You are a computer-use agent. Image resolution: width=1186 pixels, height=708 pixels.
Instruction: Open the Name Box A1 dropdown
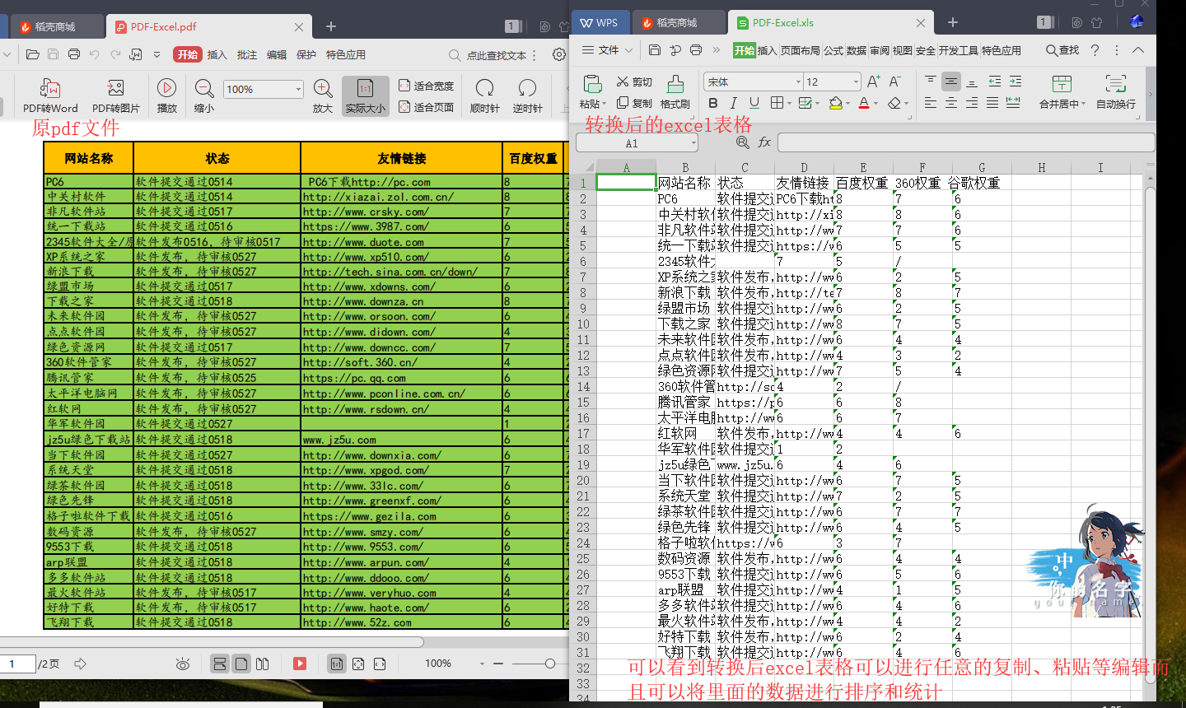[x=693, y=143]
